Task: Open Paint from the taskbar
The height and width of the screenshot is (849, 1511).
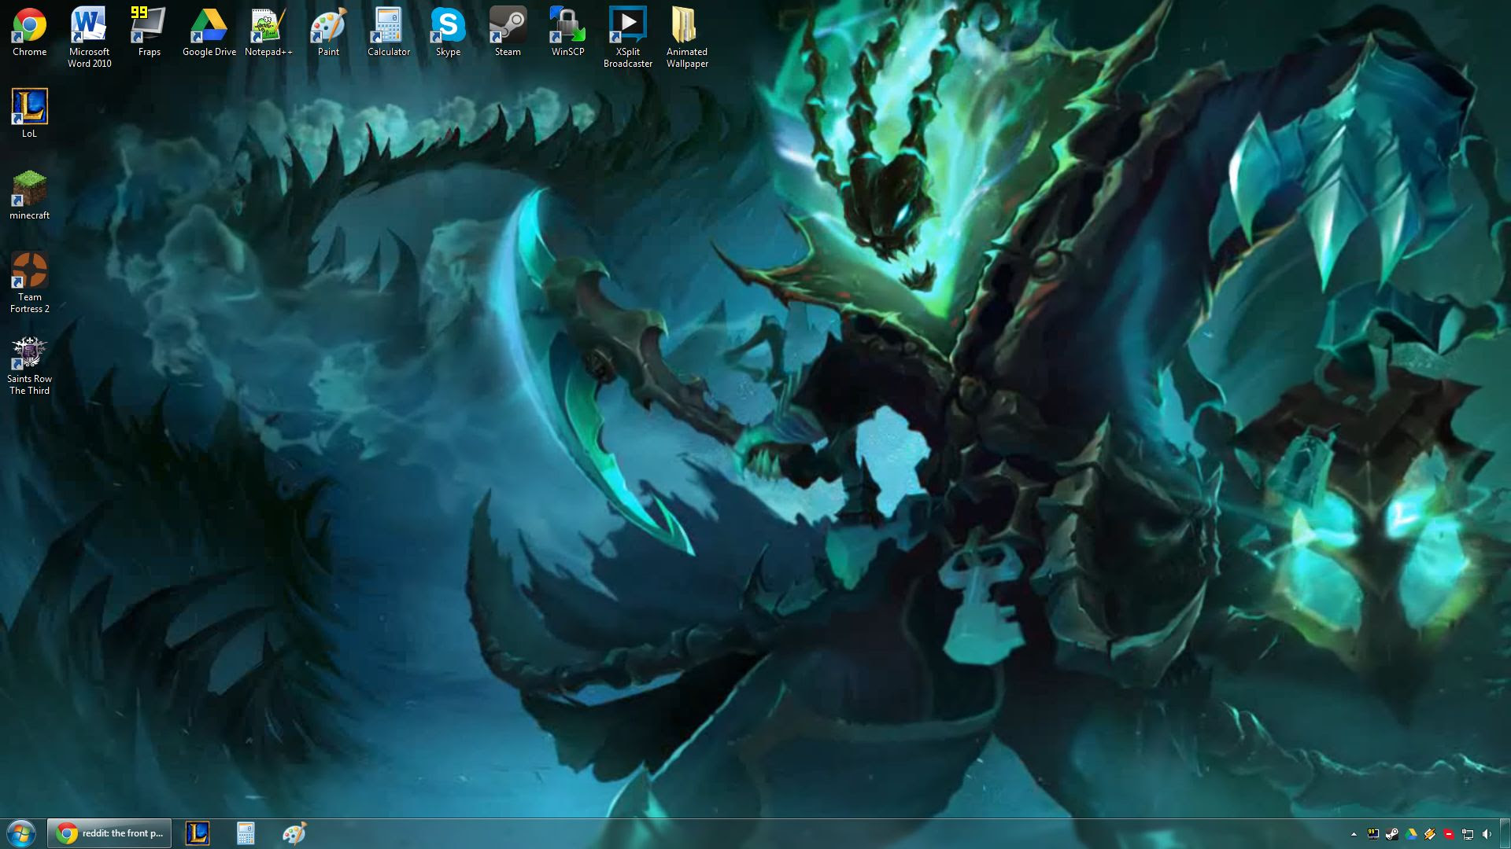Action: click(x=294, y=833)
